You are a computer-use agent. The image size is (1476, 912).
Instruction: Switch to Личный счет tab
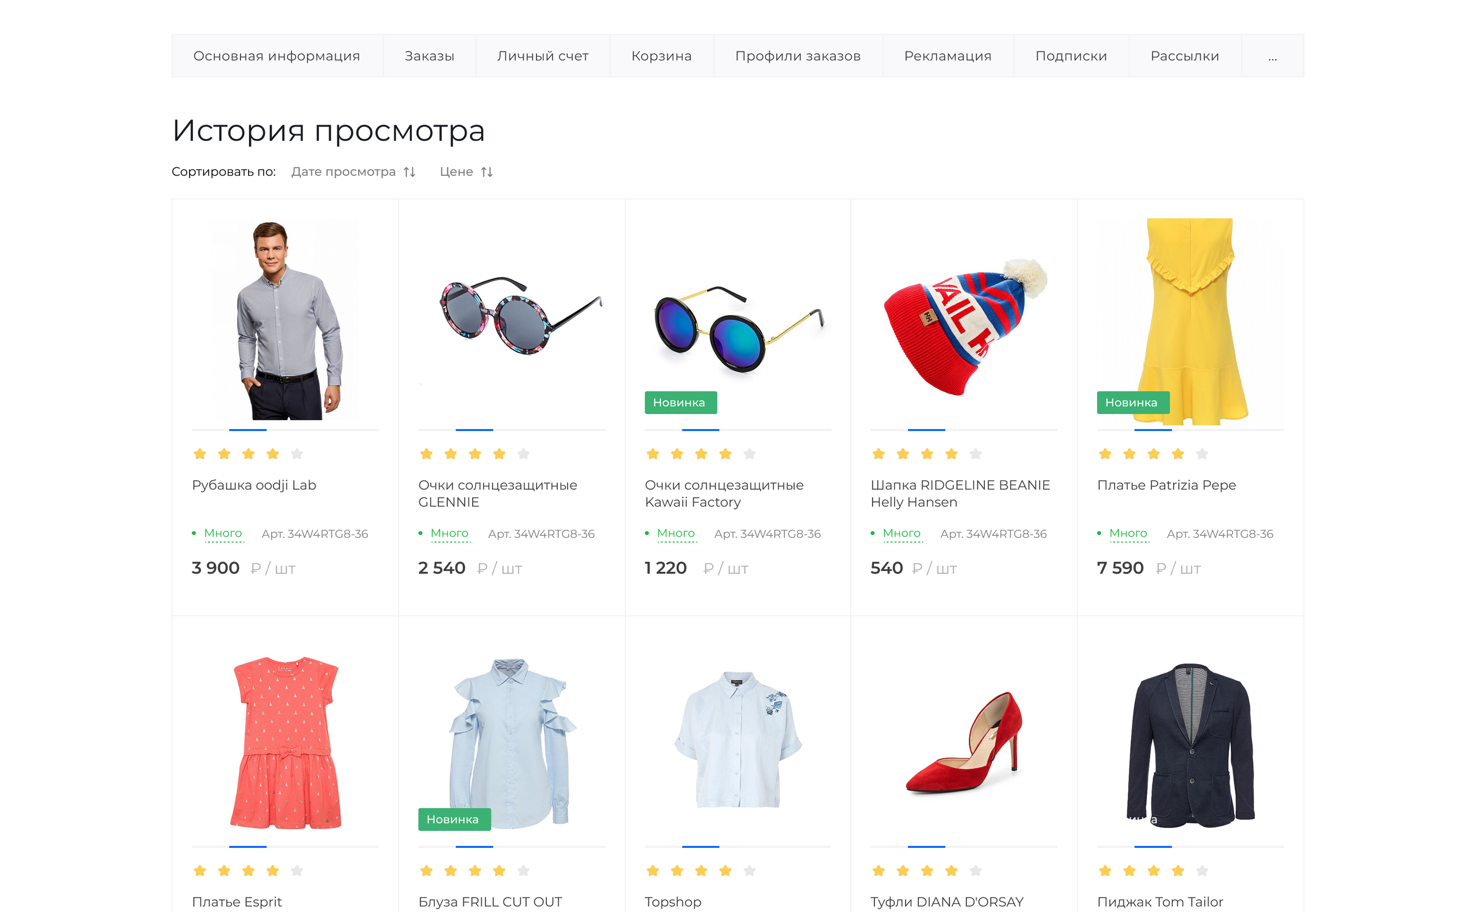[x=542, y=56]
